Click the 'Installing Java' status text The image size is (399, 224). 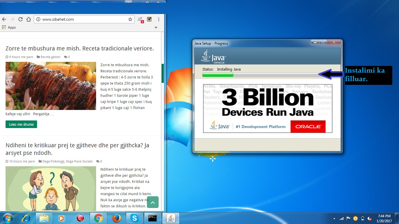pyautogui.click(x=229, y=69)
